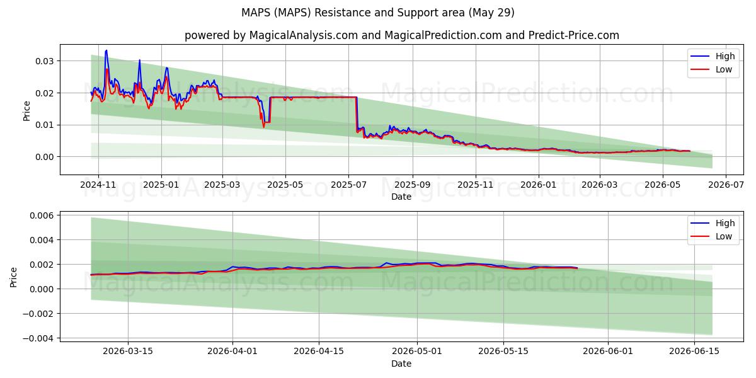Screen dimensions: 756x378
Task: Click the '2025-05' x-axis label in top chart
Action: pos(286,185)
